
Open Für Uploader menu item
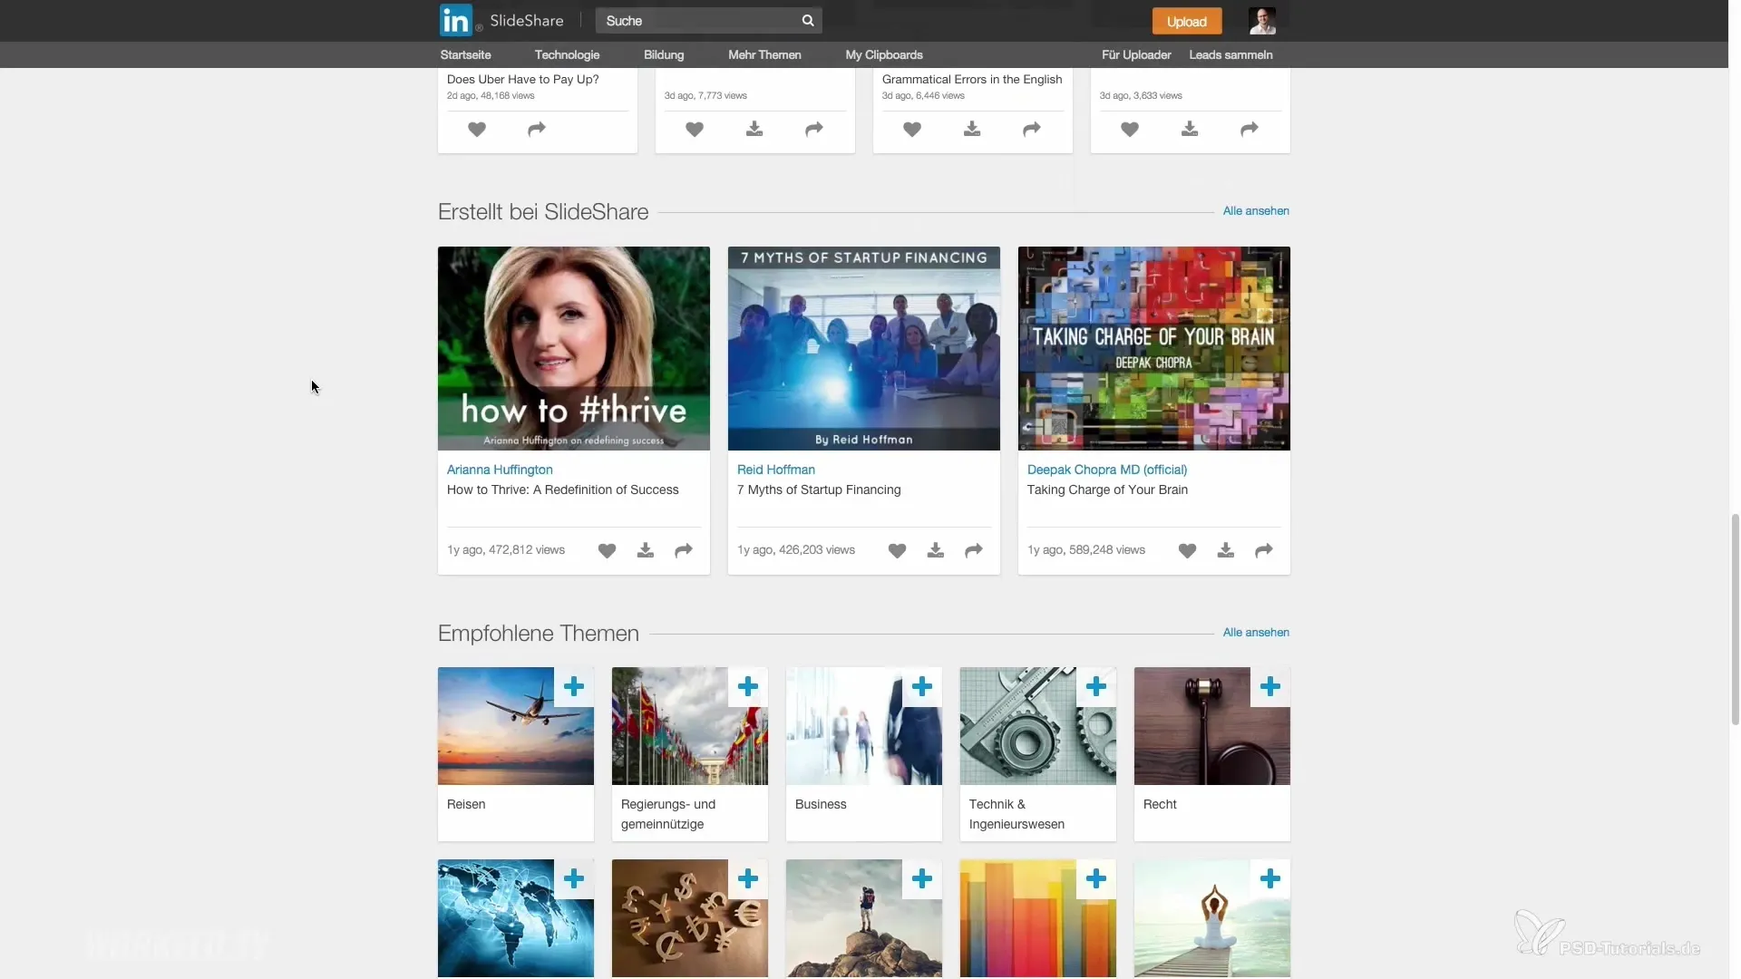(x=1136, y=54)
